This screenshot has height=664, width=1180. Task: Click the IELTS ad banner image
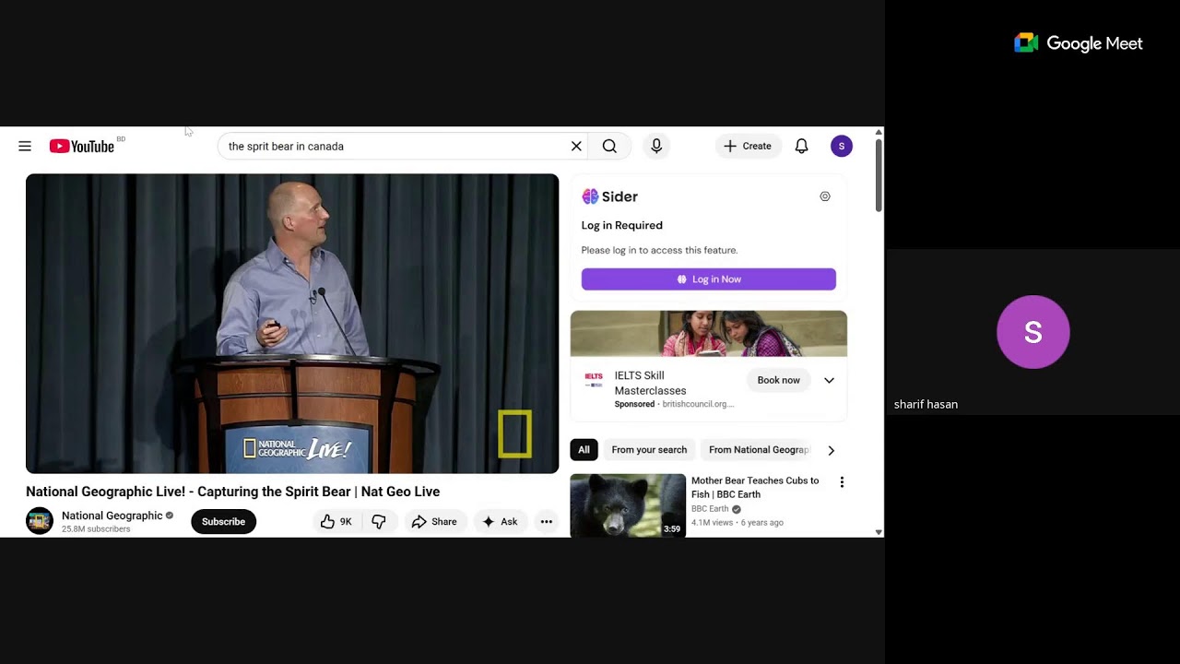(709, 334)
